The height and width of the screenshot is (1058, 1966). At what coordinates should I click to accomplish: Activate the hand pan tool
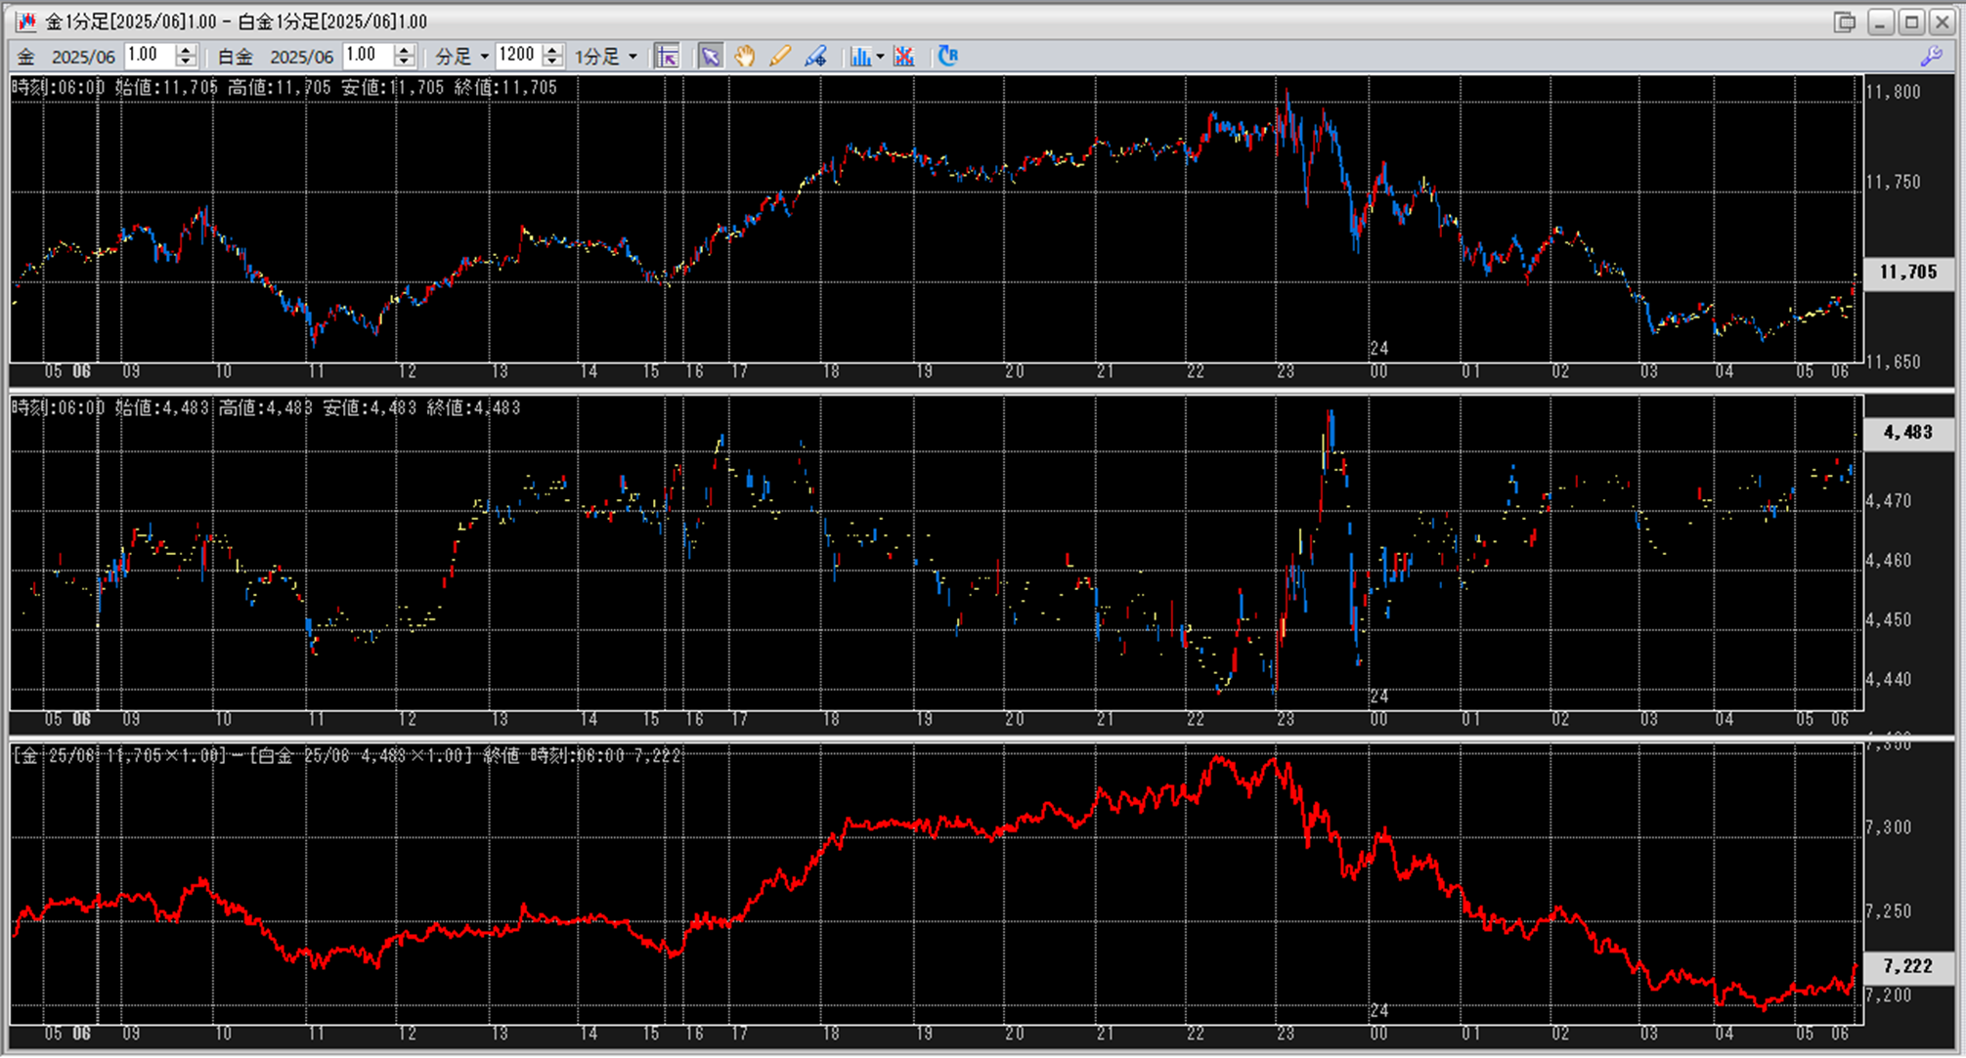[745, 57]
